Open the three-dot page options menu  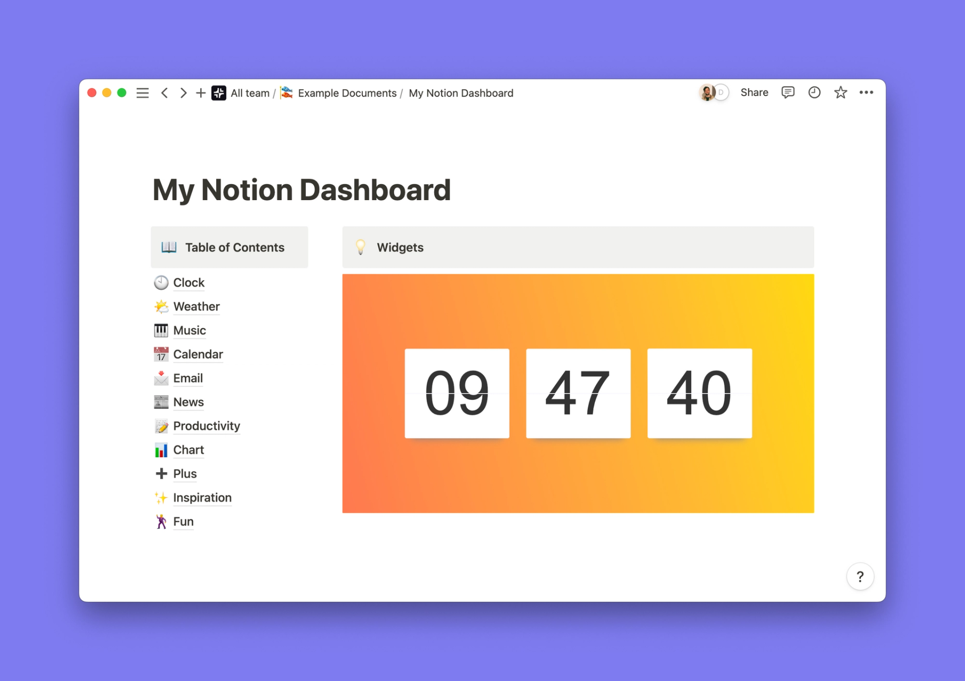(x=866, y=92)
